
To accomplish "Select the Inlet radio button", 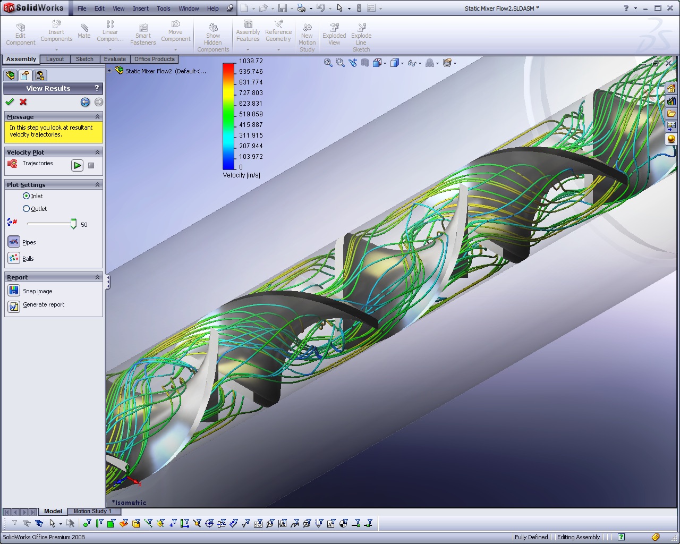I will pos(26,196).
